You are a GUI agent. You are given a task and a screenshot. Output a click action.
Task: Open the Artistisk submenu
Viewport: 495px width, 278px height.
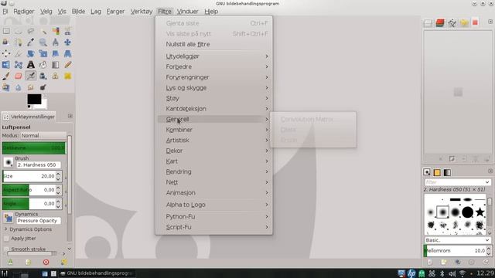[x=214, y=140]
